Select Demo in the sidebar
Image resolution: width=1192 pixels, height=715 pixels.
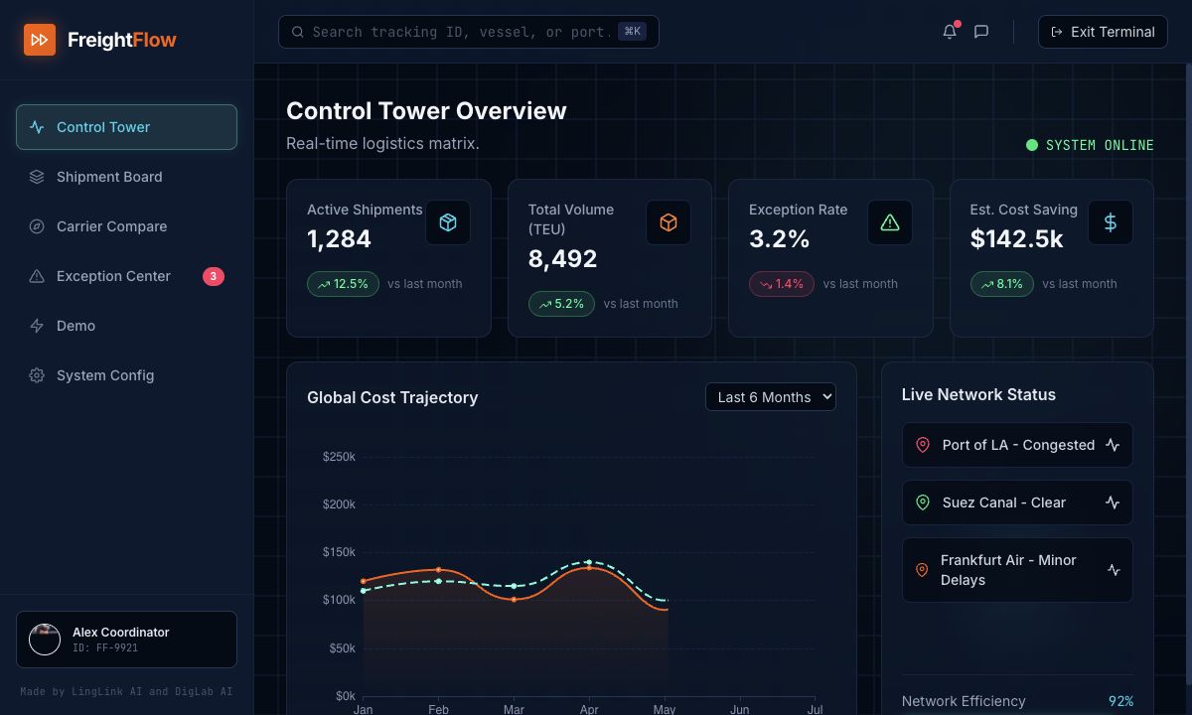click(x=126, y=326)
